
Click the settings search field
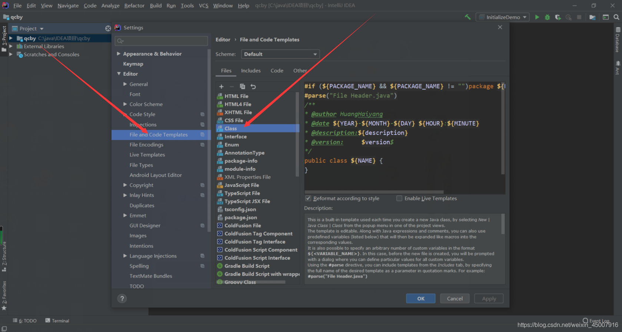pos(161,41)
